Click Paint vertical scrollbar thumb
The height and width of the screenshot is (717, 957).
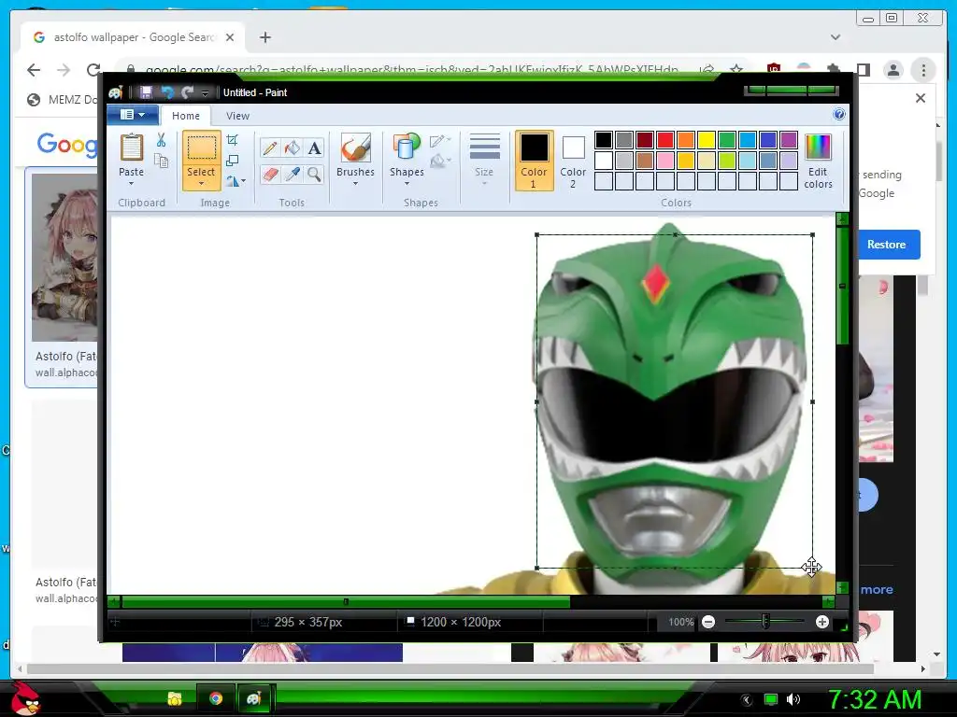point(842,286)
